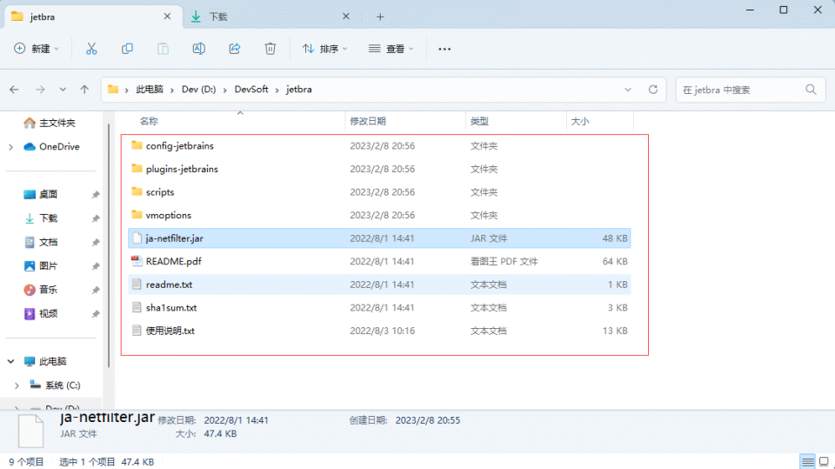
Task: Select the plugins-jetbrains folder icon
Action: pos(137,169)
